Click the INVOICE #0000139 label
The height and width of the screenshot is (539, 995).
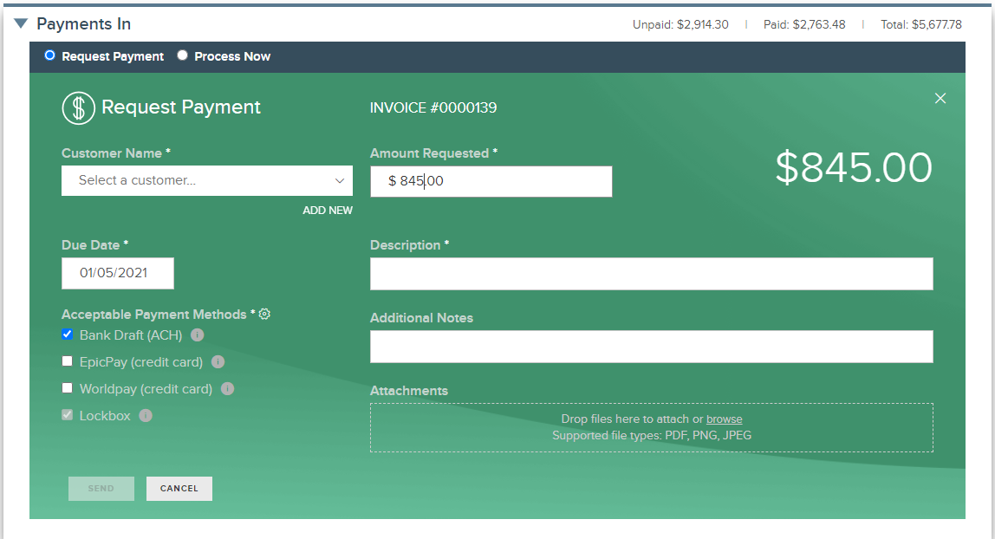[433, 107]
